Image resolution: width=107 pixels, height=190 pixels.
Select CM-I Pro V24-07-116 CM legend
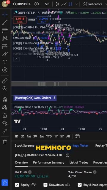33,43
